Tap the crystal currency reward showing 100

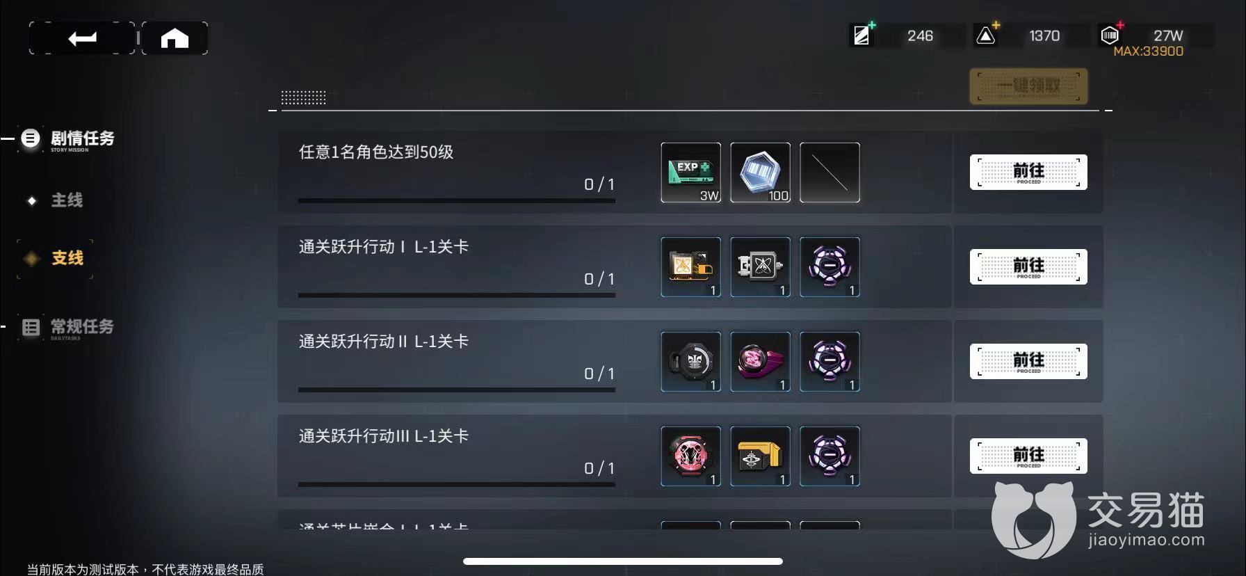[x=760, y=173]
